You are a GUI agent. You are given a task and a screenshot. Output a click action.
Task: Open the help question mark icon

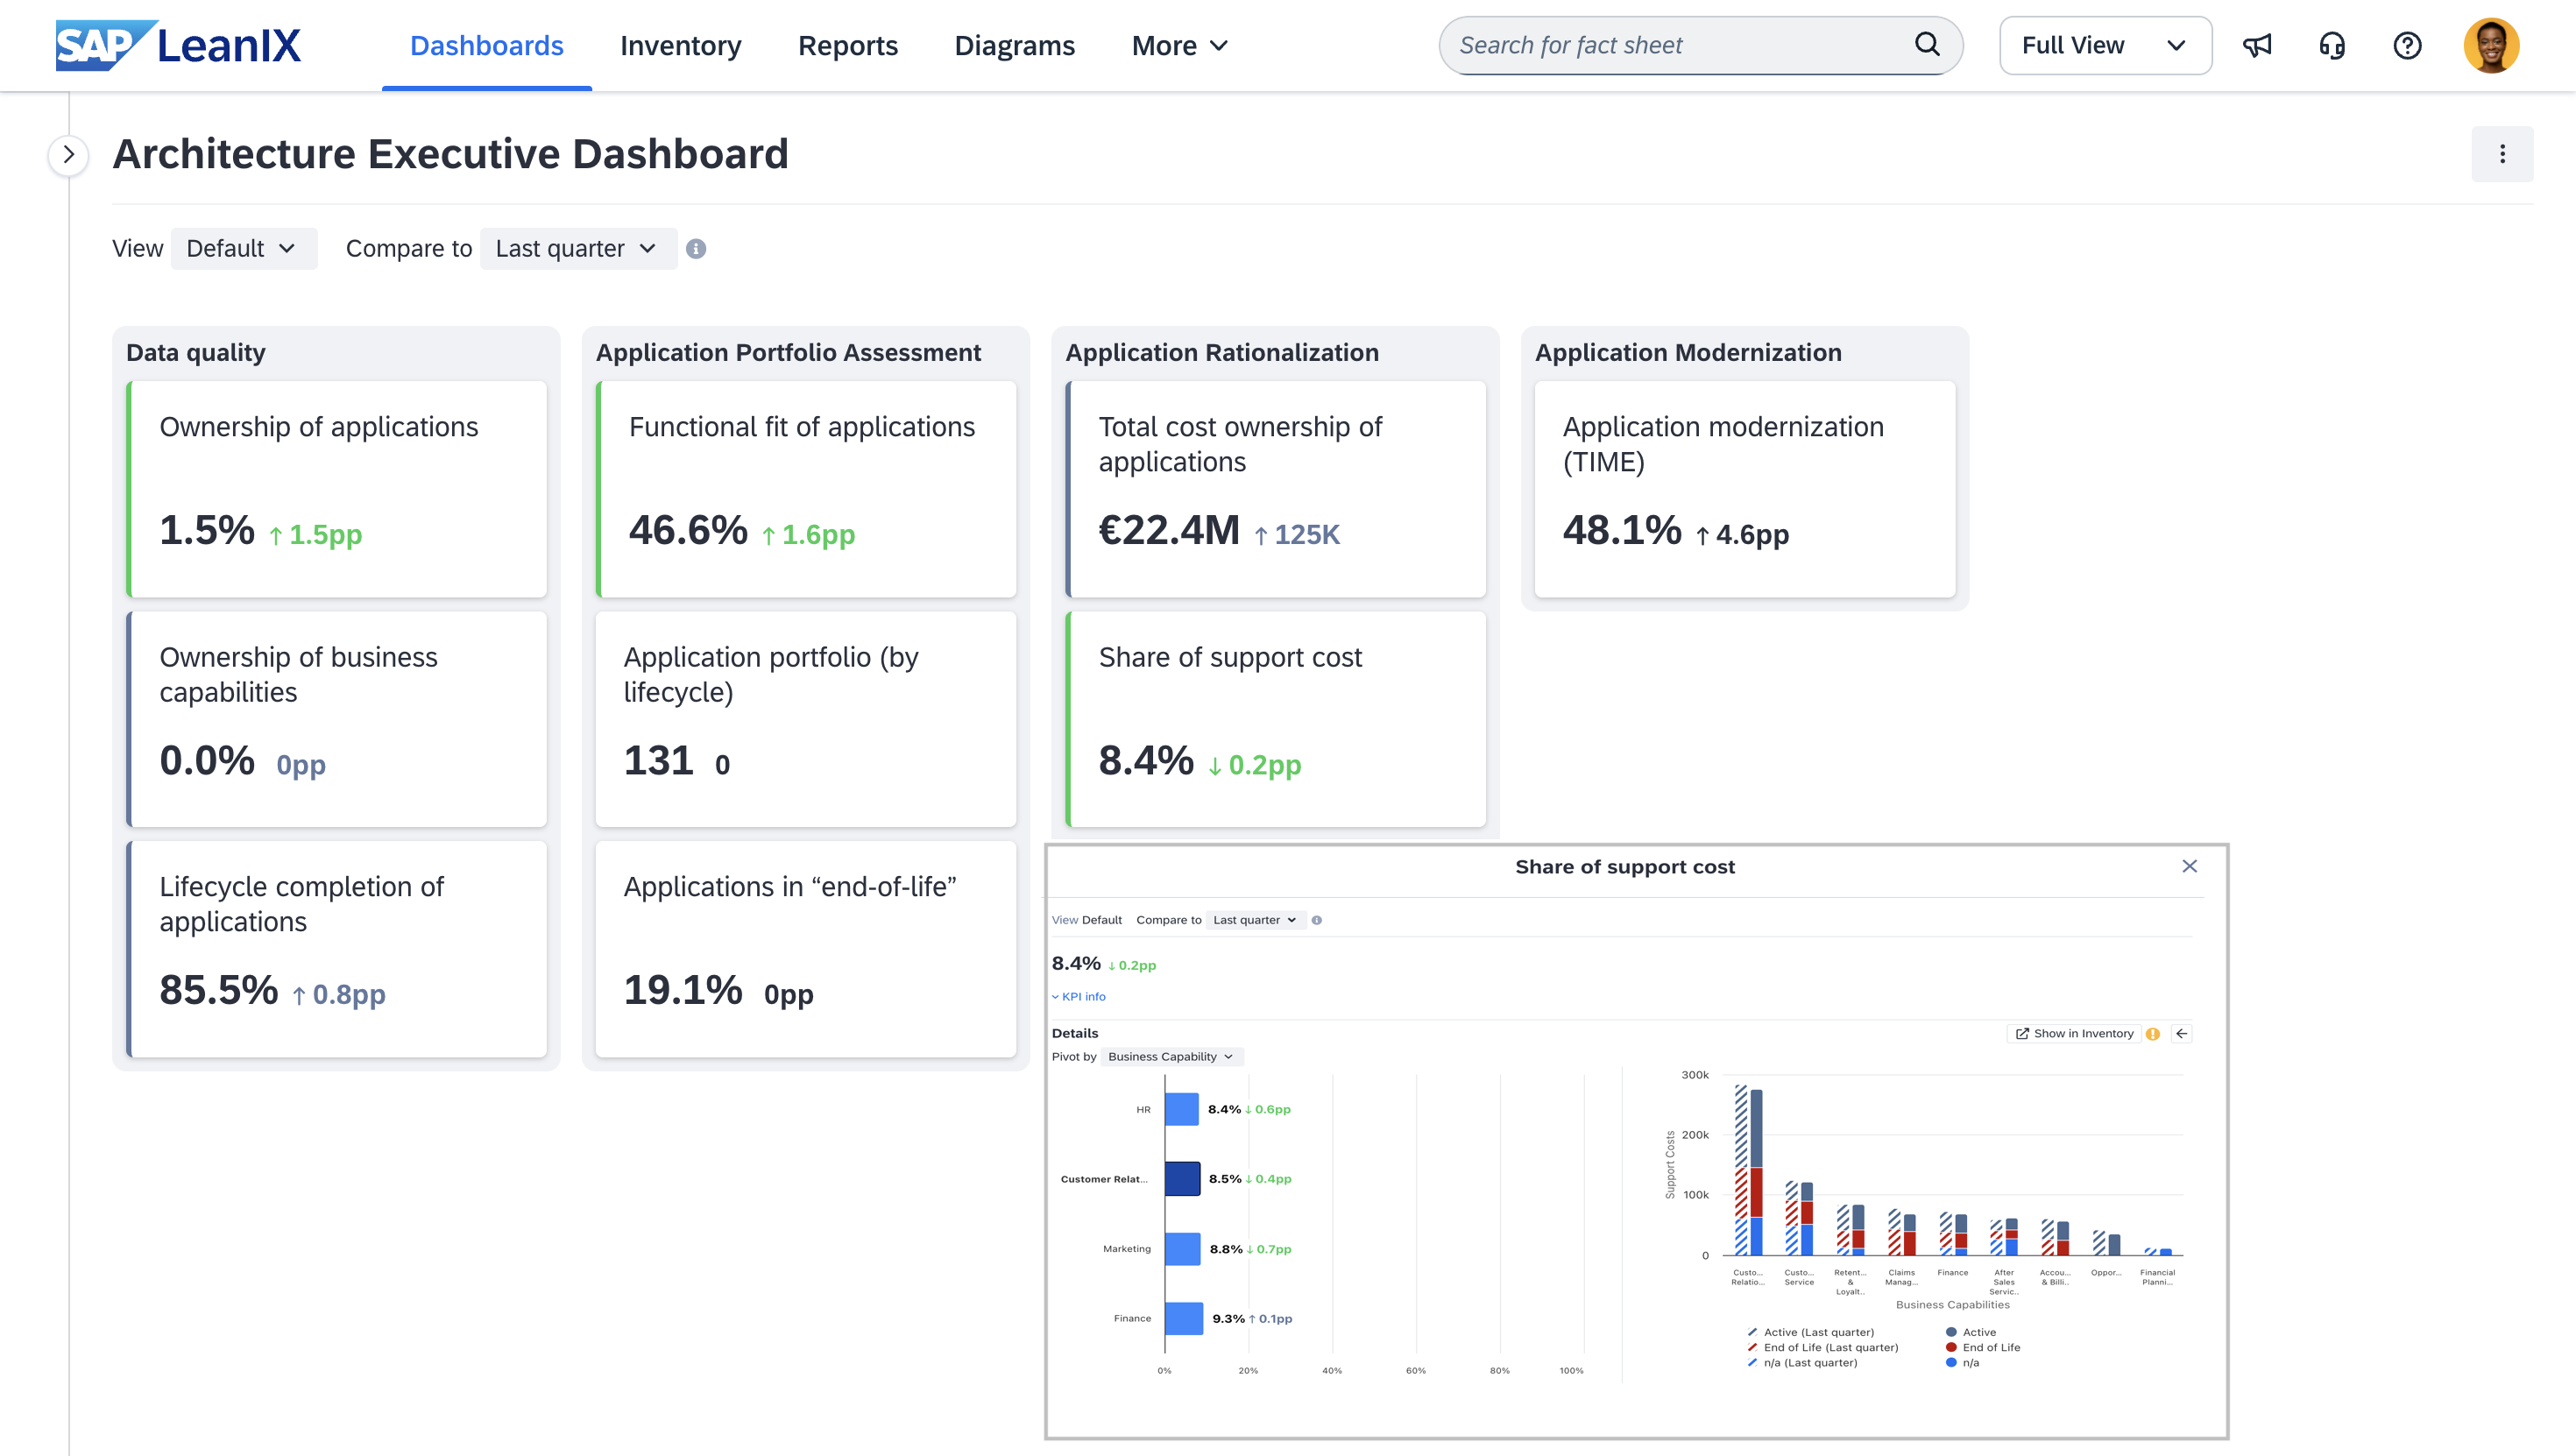pyautogui.click(x=2407, y=45)
